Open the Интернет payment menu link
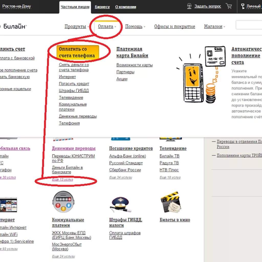 [67, 77]
